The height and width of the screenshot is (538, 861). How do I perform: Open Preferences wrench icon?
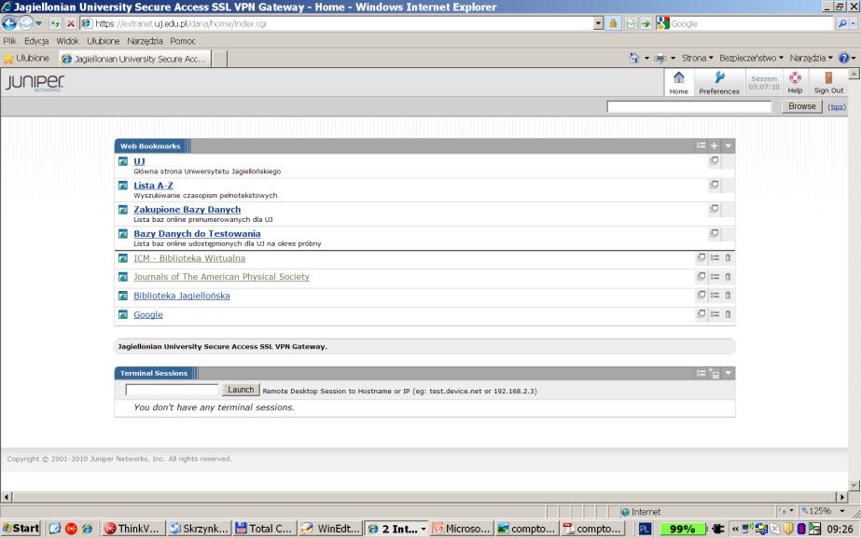(719, 77)
